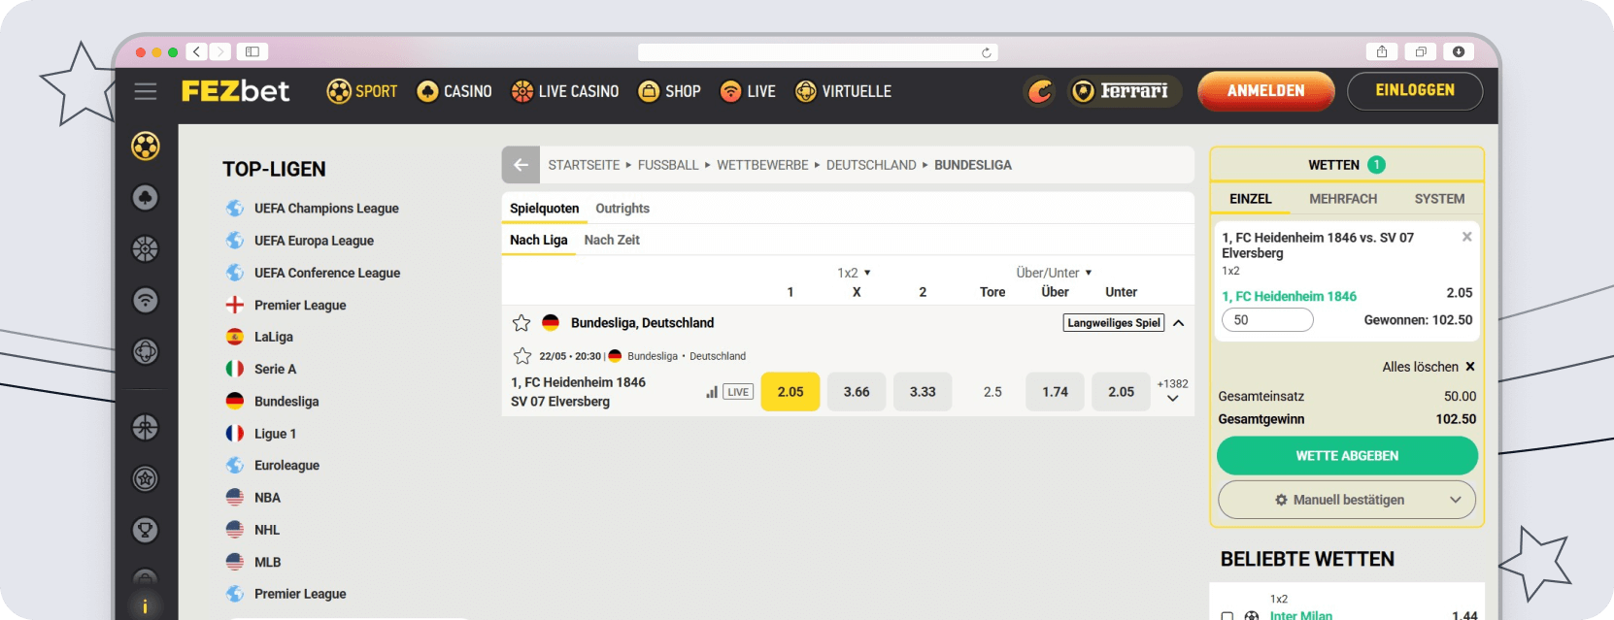Click Safari show tabs icon
The width and height of the screenshot is (1614, 620).
[1421, 51]
